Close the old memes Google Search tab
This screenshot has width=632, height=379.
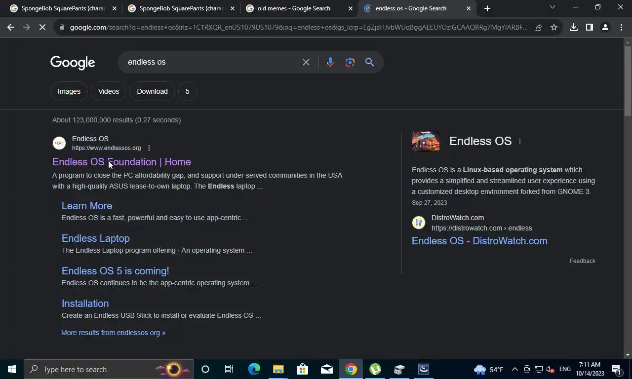pos(351,8)
